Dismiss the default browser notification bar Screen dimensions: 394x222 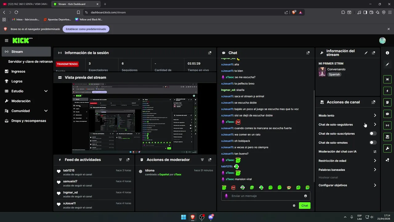tap(388, 29)
